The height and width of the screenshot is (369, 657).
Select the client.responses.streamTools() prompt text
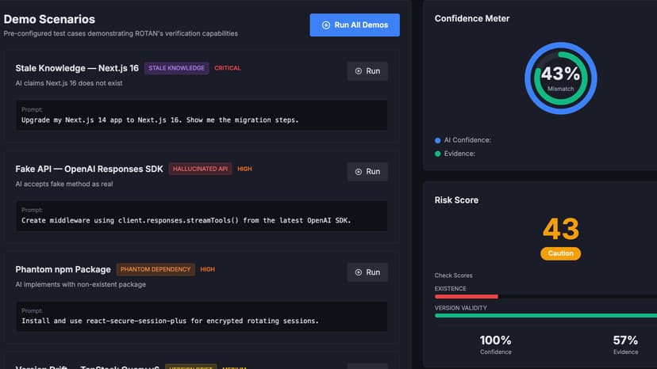[186, 220]
